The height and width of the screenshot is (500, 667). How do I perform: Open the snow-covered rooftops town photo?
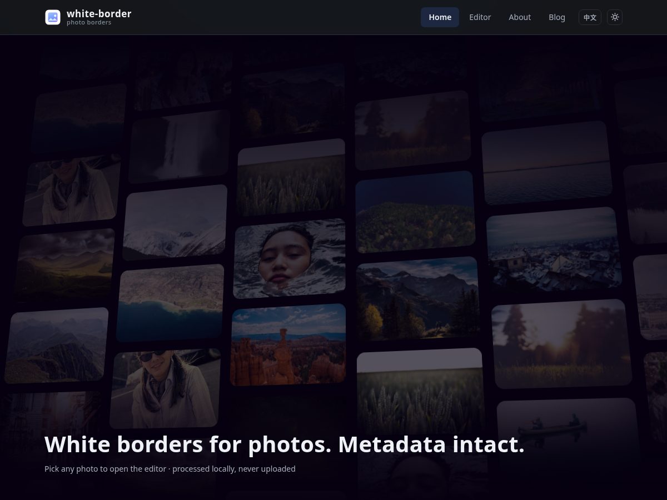[554, 249]
